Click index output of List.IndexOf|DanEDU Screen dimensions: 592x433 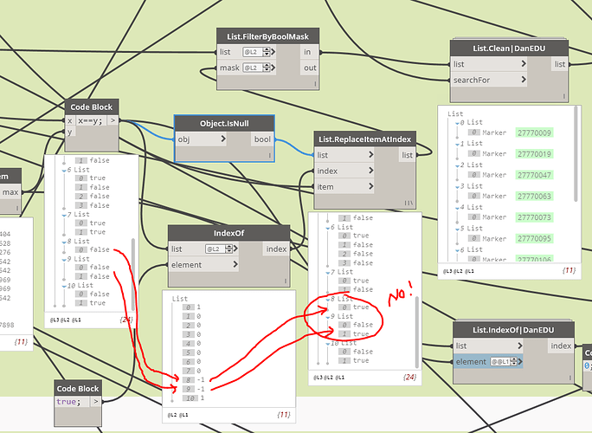561,346
